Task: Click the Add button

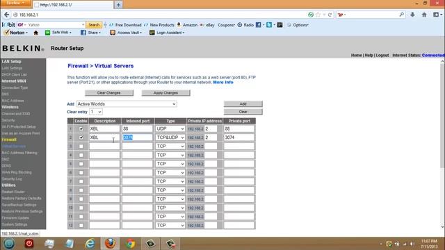Action: pyautogui.click(x=243, y=104)
